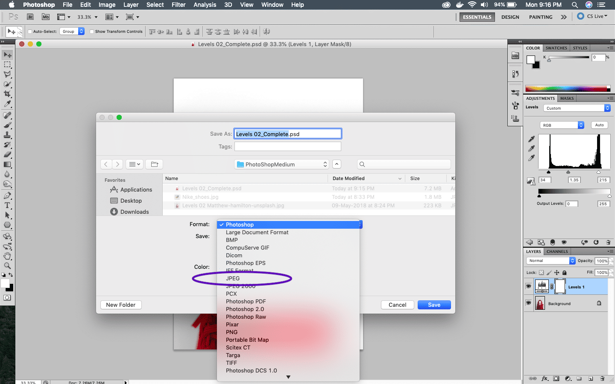The height and width of the screenshot is (384, 615).
Task: Open Mini Bridge panel icon in dock
Action: tap(515, 55)
